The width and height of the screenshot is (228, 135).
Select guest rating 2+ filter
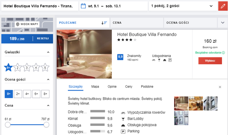pos(18,94)
